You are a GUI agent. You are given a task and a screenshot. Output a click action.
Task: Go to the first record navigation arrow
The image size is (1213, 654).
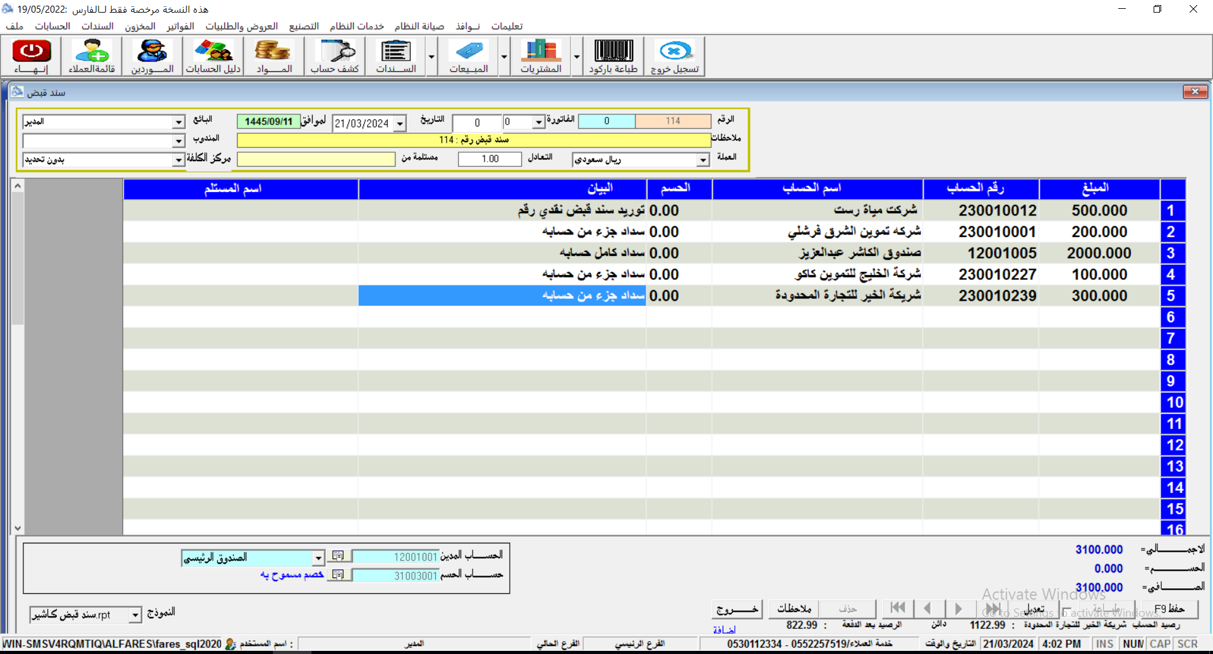tap(898, 609)
